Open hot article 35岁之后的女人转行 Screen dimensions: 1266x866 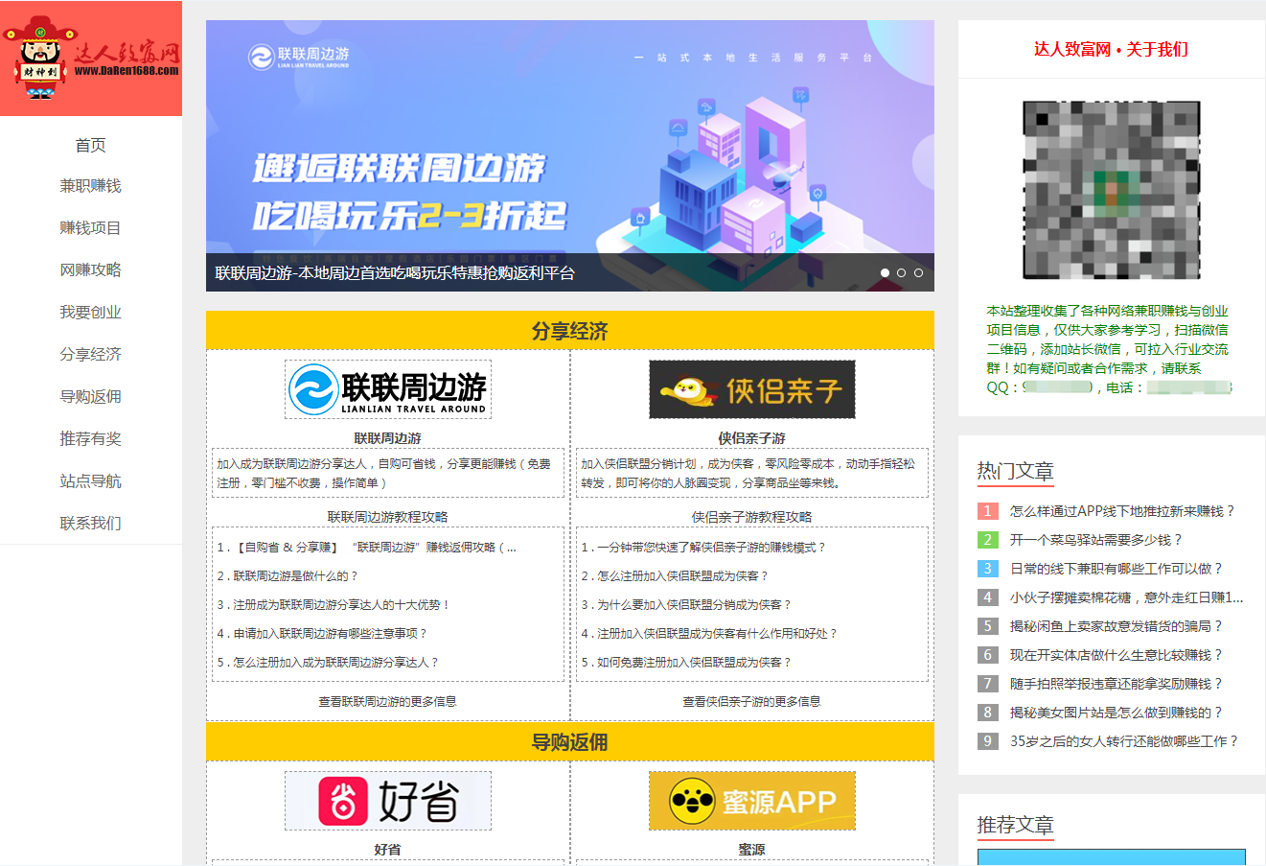(1125, 741)
